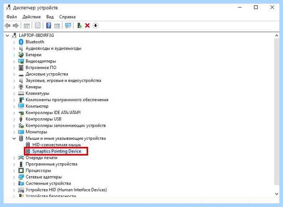Viewport: 283px width, 207px height.
Task: Click the scrollbar down arrow
Action: [x=277, y=194]
